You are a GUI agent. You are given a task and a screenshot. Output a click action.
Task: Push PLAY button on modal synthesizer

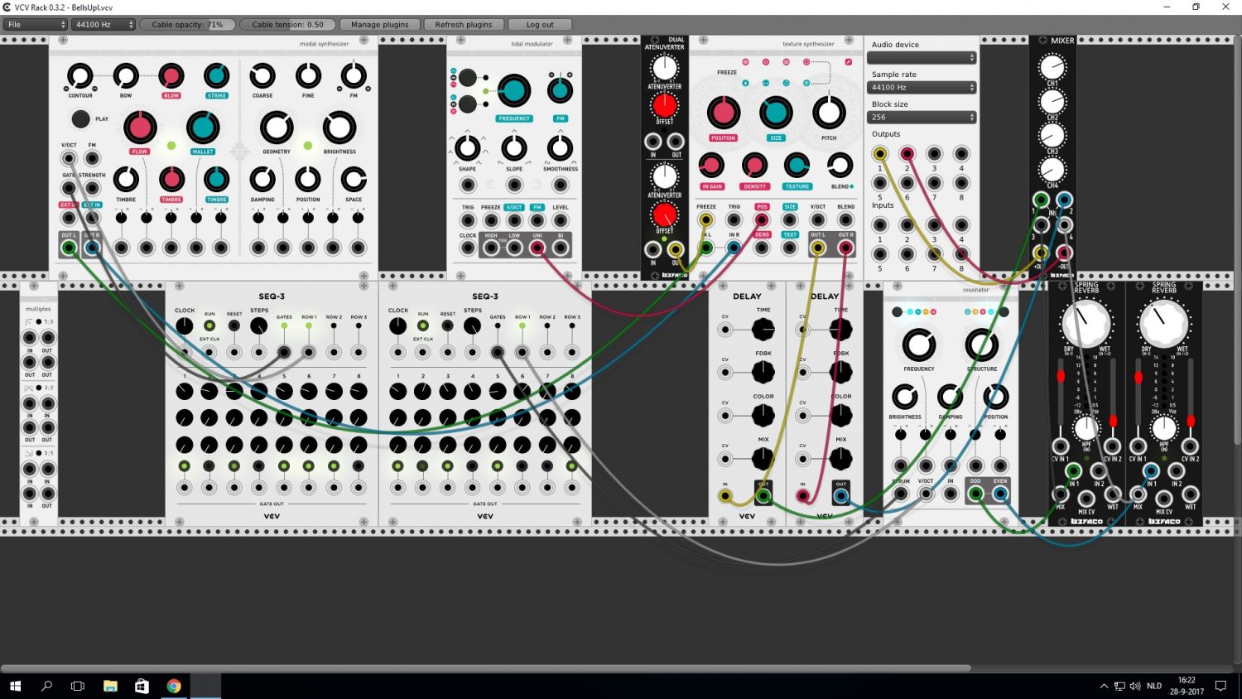click(x=80, y=118)
